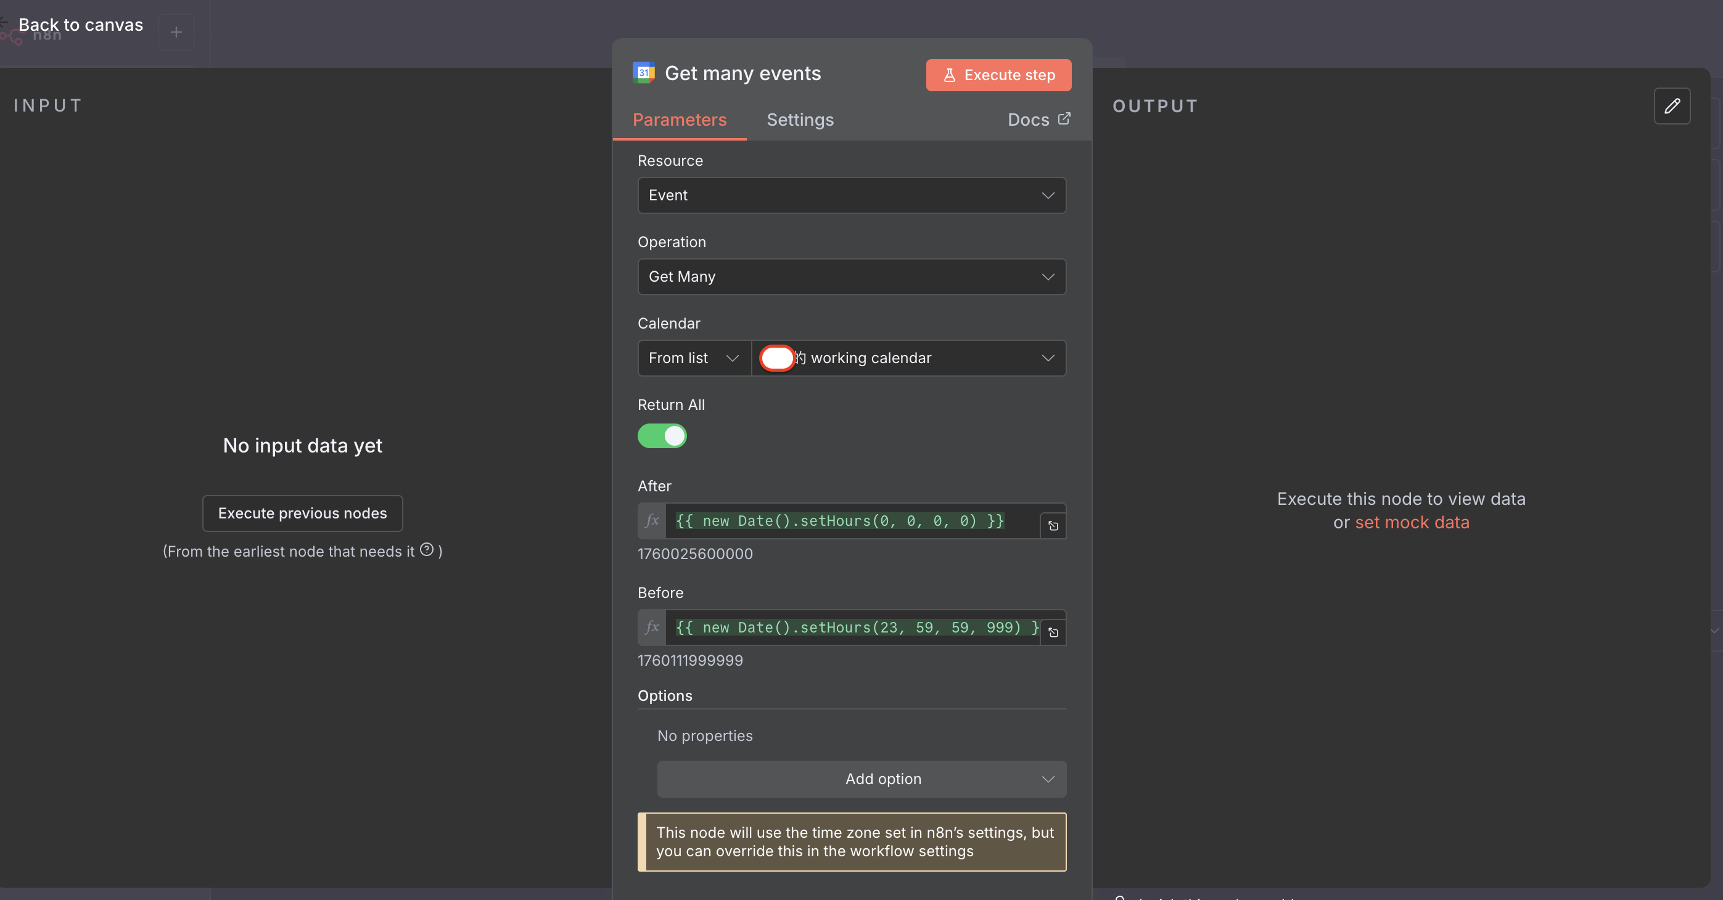1723x900 pixels.
Task: Open expression editor for After field
Action: click(1053, 526)
